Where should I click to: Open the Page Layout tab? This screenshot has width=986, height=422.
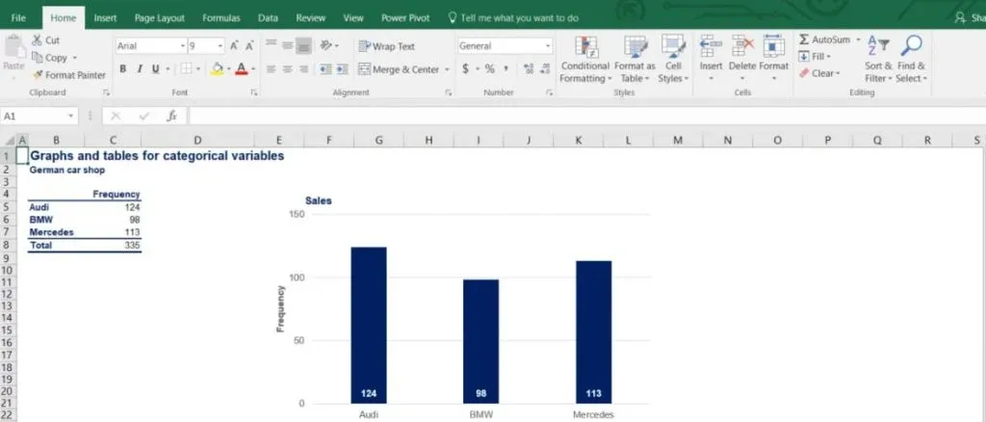click(161, 17)
